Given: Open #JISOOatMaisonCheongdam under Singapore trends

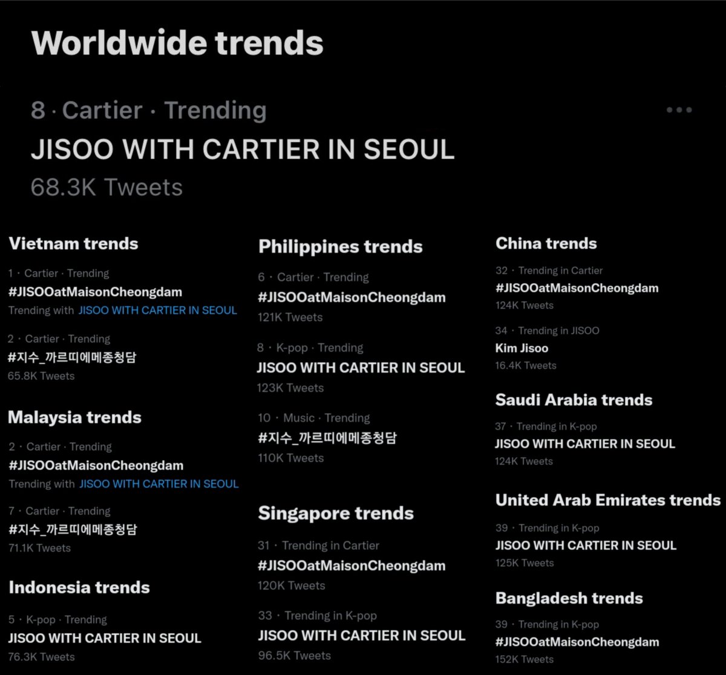Looking at the screenshot, I should [352, 566].
